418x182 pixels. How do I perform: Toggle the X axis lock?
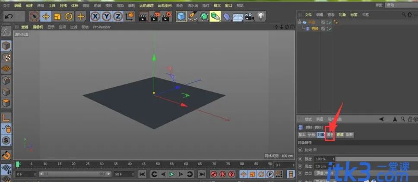point(95,16)
